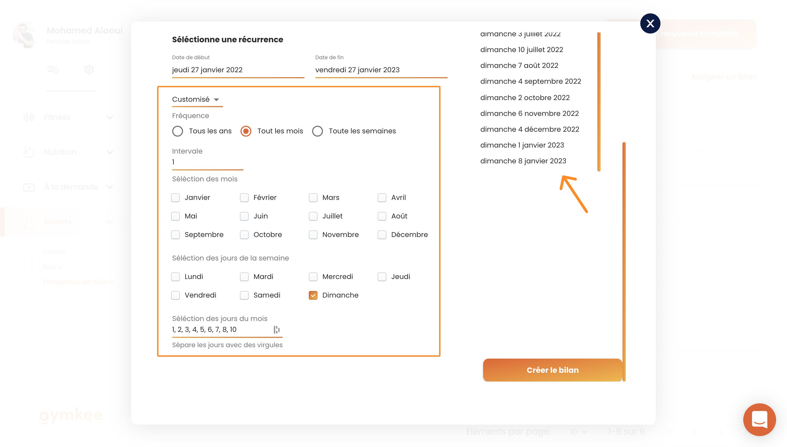Screen dimensions: 787x447
Task: Click the Créer le bilan button
Action: 552,370
